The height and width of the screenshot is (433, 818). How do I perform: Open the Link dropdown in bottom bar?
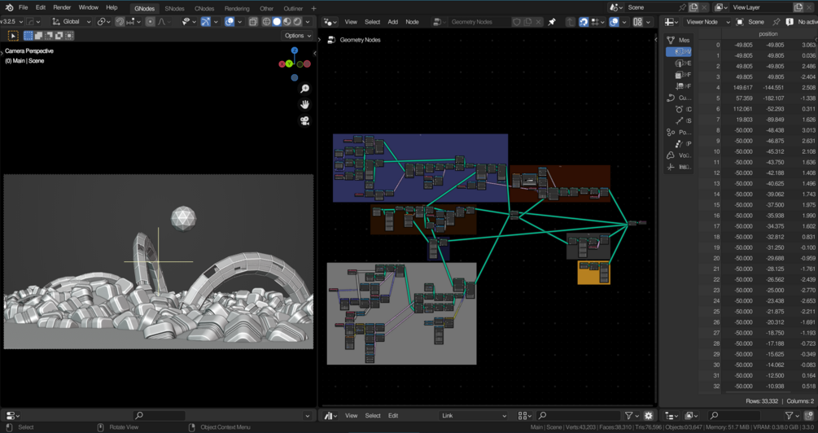click(474, 416)
